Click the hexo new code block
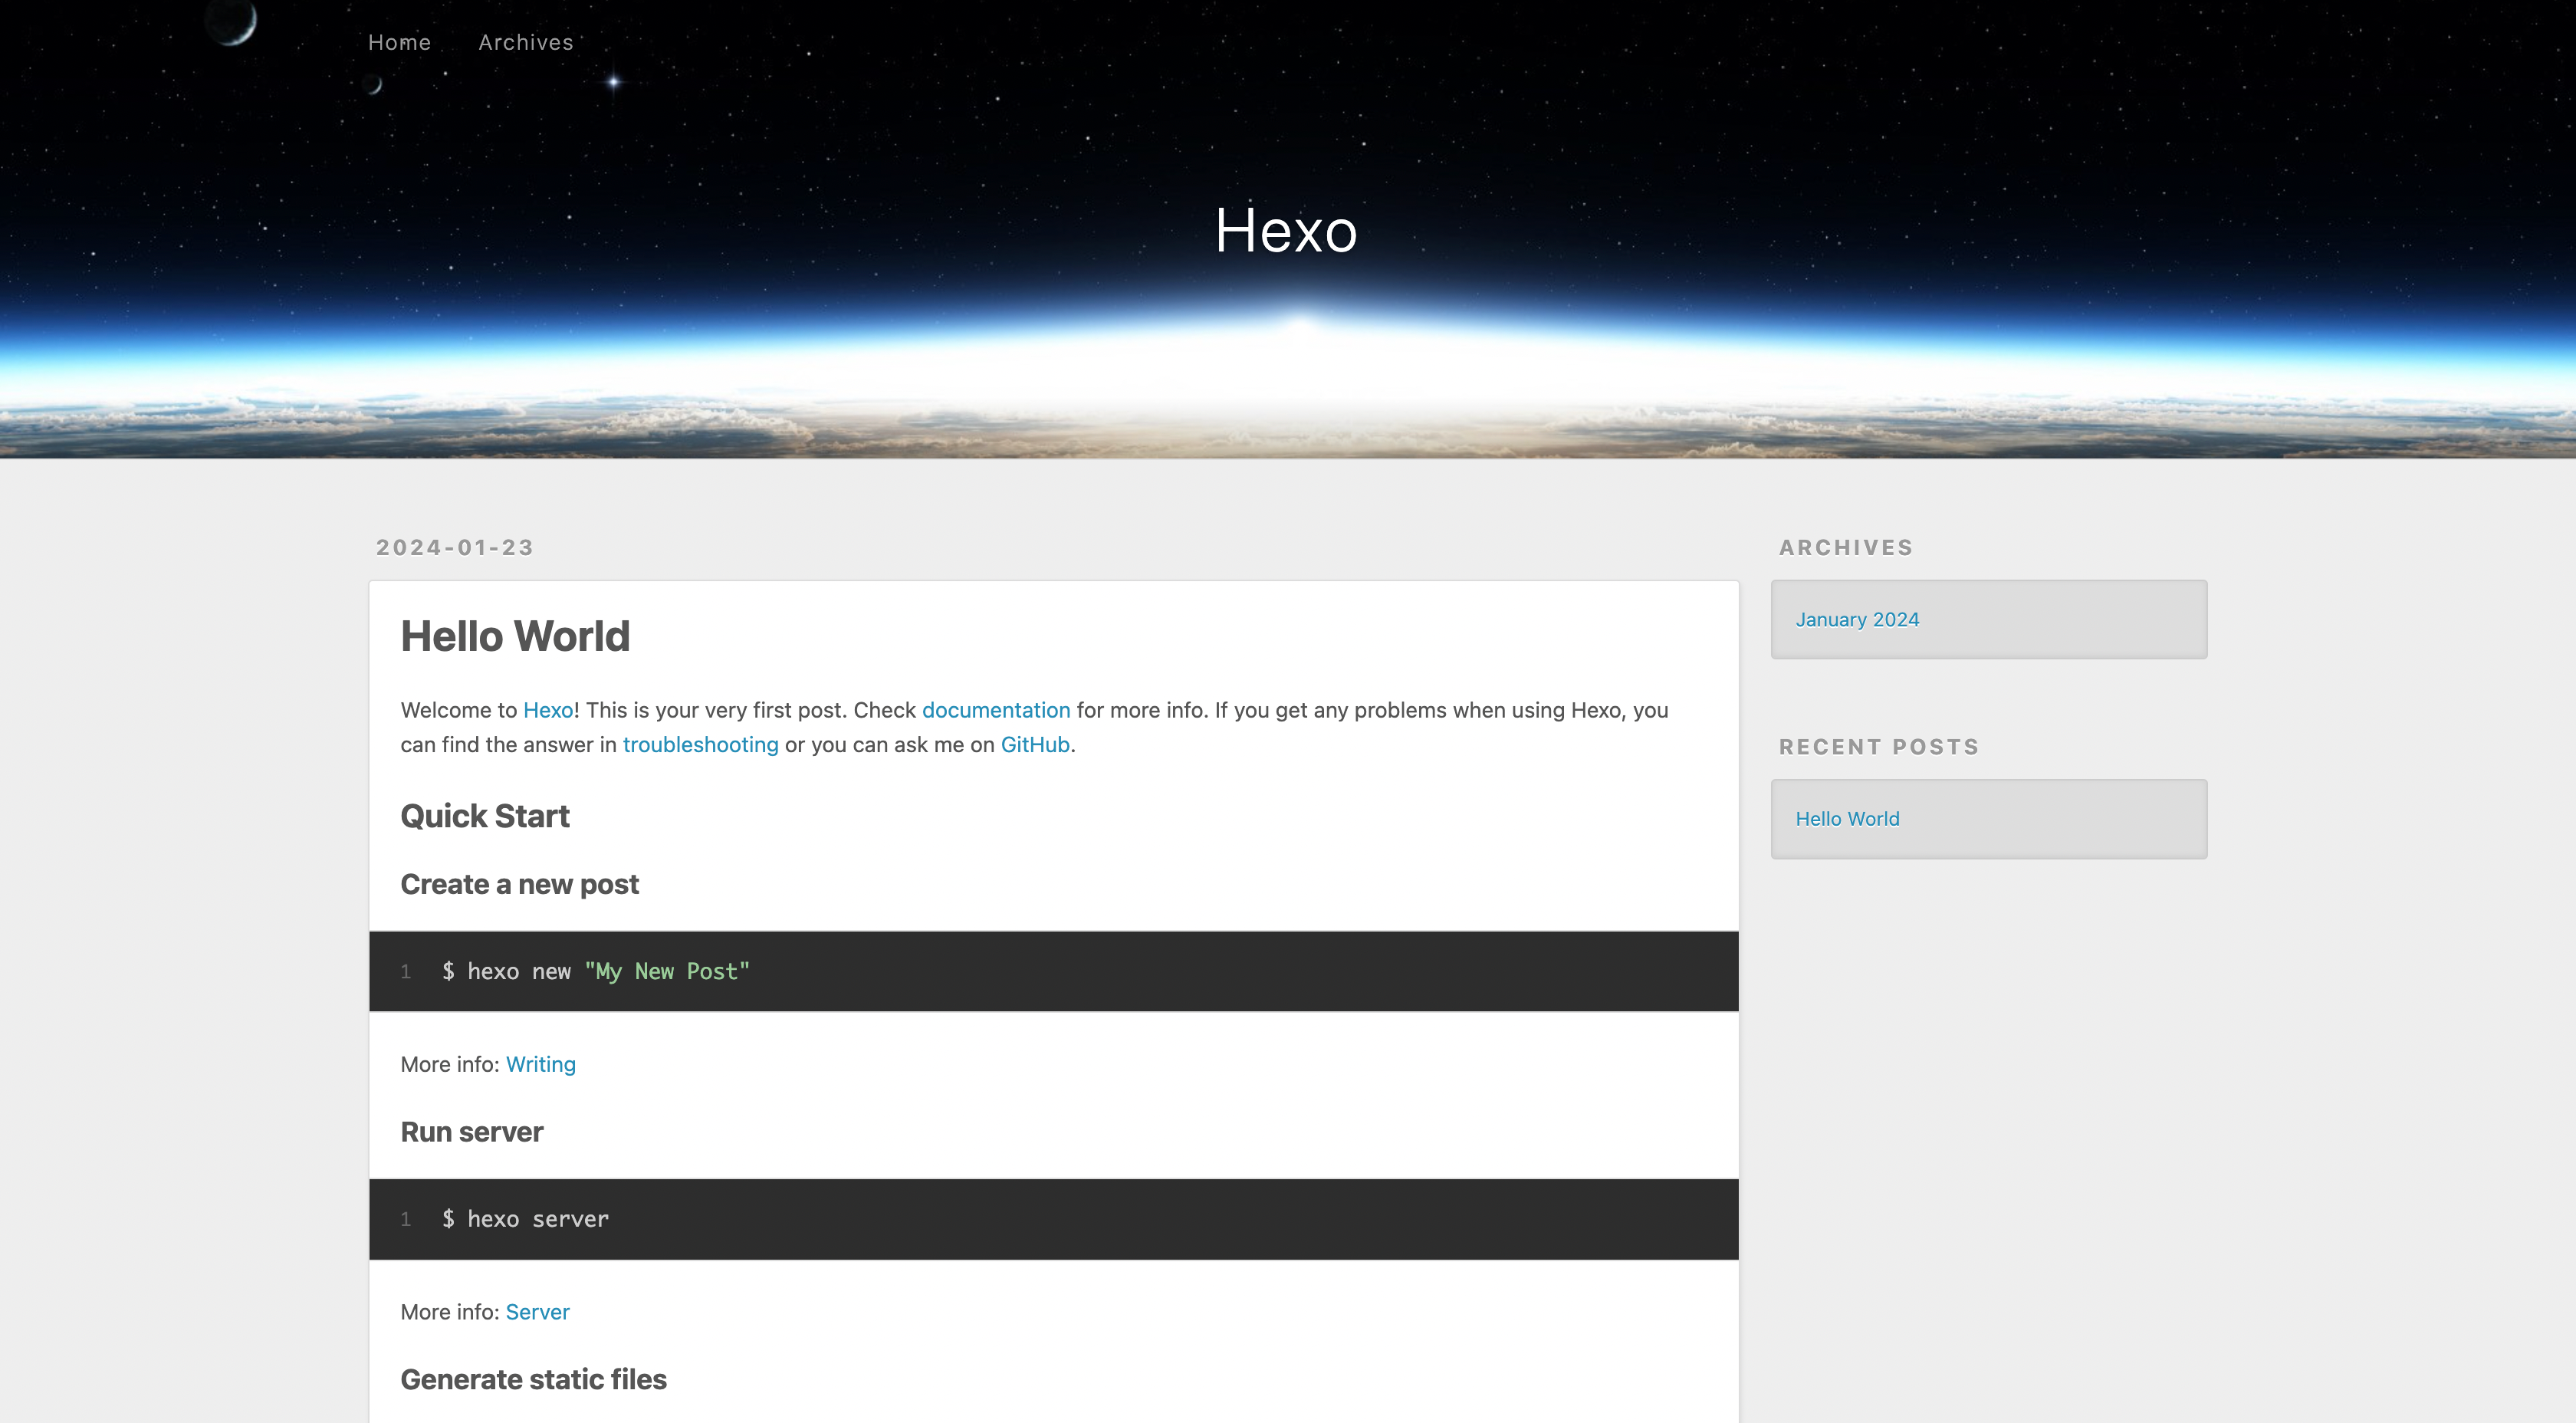Screen dimensions: 2576x1423 (x=1052, y=971)
